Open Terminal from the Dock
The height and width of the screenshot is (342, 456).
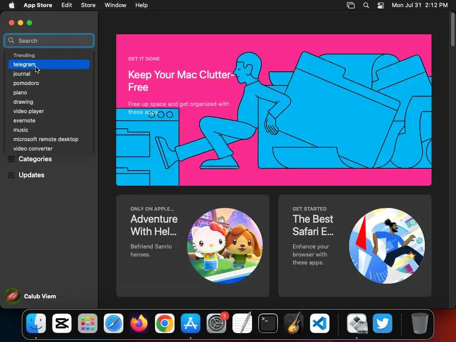pos(268,323)
